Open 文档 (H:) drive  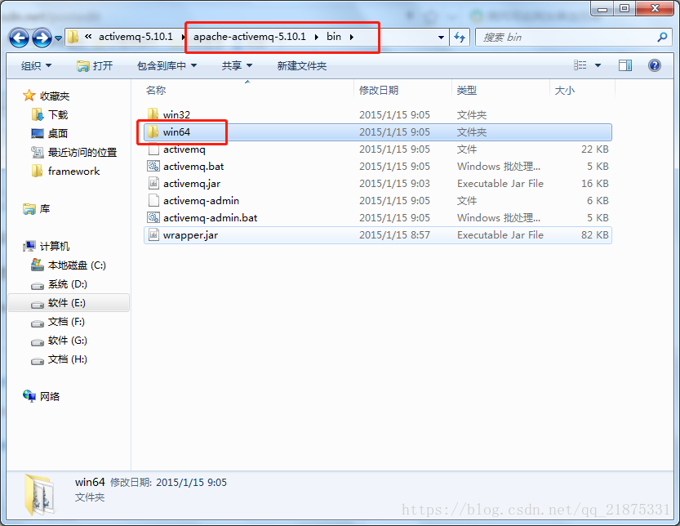(67, 359)
